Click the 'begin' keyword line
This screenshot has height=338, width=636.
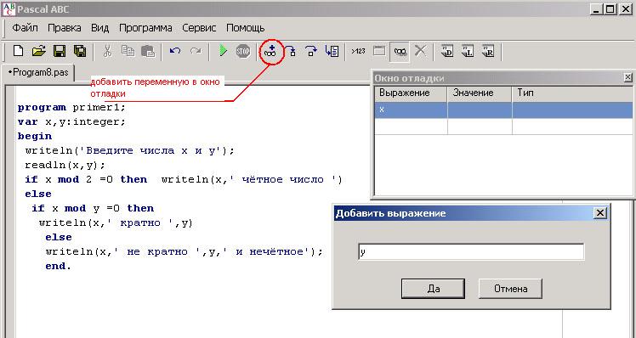35,136
